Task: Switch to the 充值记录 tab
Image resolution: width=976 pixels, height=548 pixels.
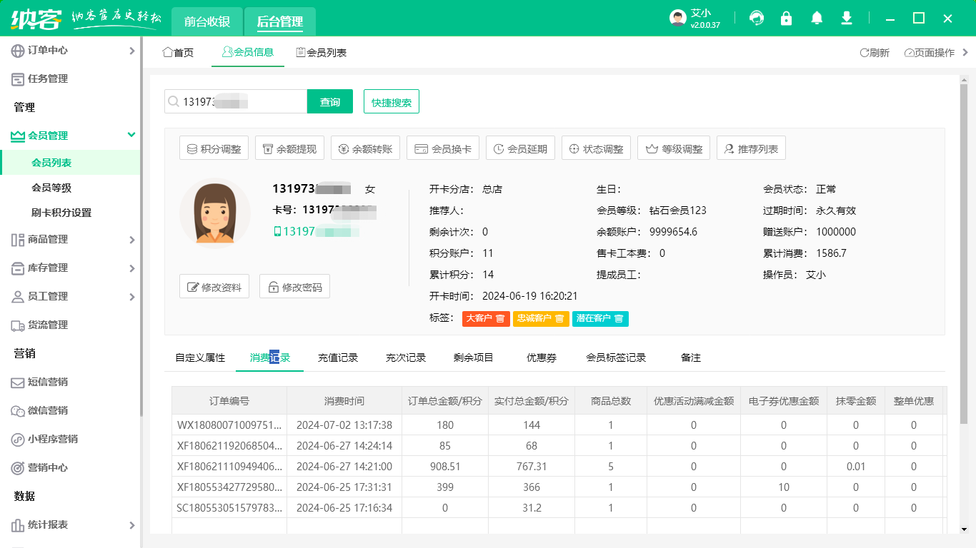Action: click(x=337, y=357)
